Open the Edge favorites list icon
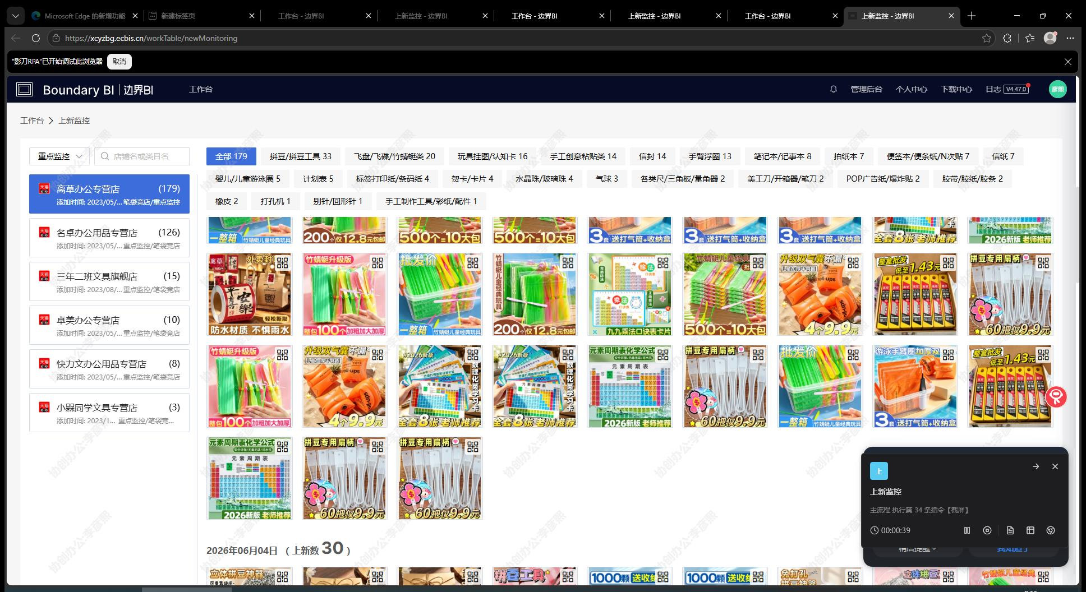The image size is (1086, 592). coord(1030,38)
